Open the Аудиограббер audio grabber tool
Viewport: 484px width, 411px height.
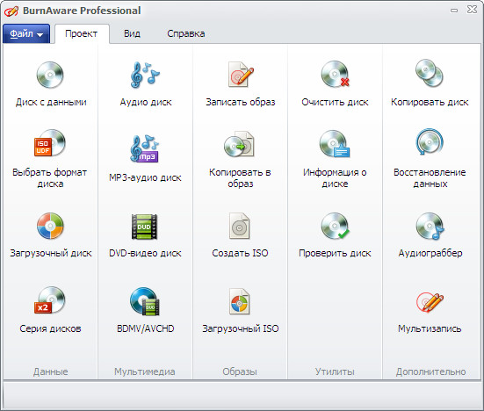coord(430,226)
